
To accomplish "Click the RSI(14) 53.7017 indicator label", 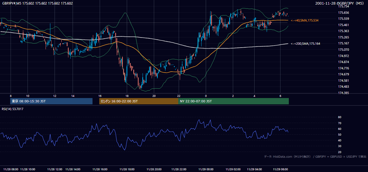I will [x=13, y=109].
